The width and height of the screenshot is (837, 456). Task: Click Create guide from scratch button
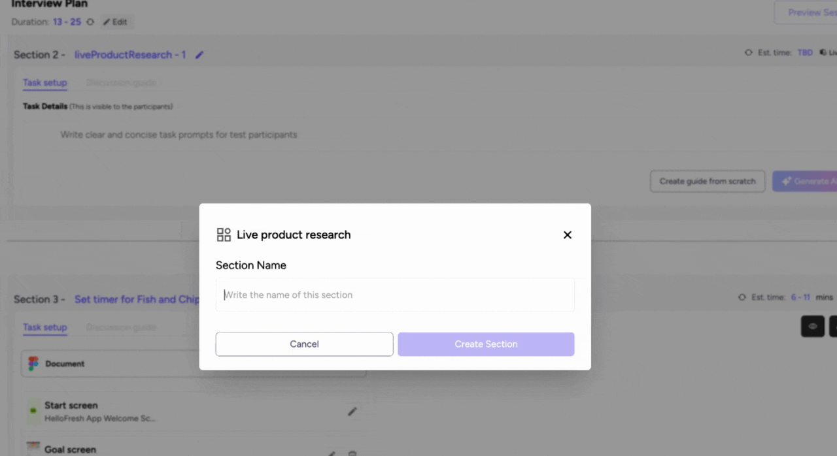click(707, 182)
